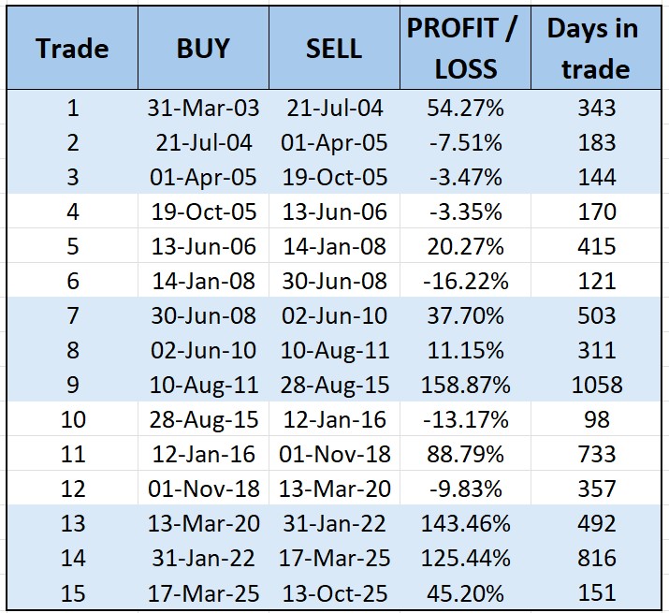Click the 415 days cell
669x613 pixels.
pyautogui.click(x=597, y=246)
